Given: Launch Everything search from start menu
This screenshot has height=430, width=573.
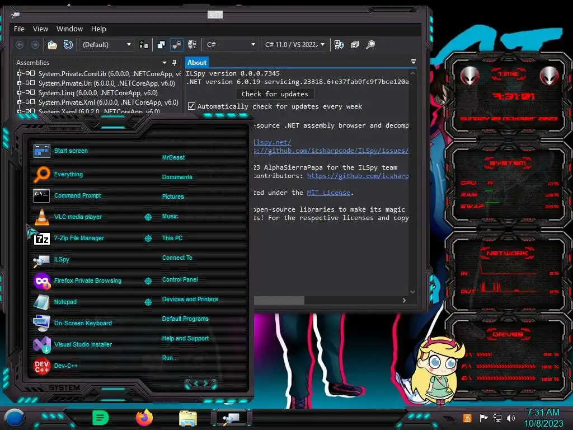Looking at the screenshot, I should (68, 175).
